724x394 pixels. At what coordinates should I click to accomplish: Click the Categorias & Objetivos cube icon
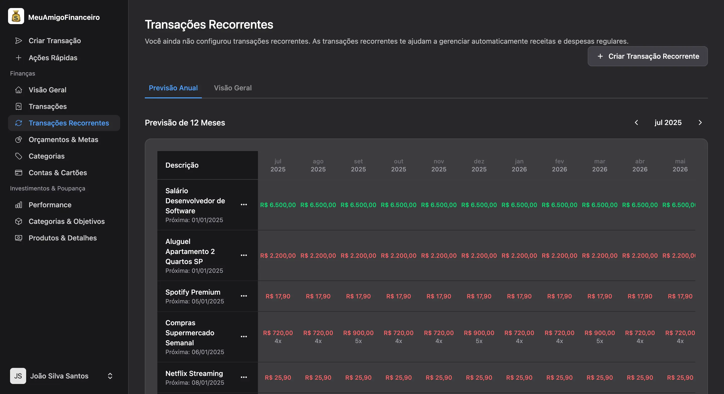tap(19, 221)
